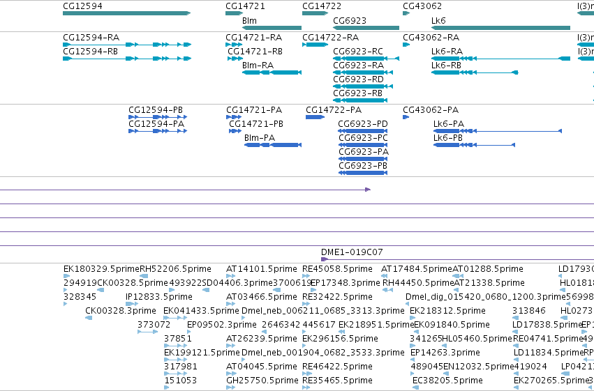Click the CG6923-PB protein label

363,166
